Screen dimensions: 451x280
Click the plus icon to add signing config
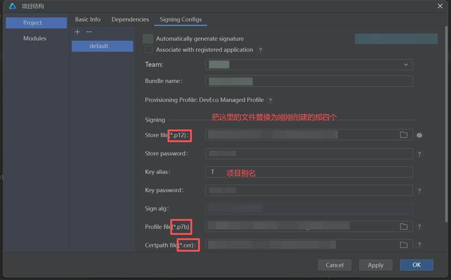click(x=77, y=32)
